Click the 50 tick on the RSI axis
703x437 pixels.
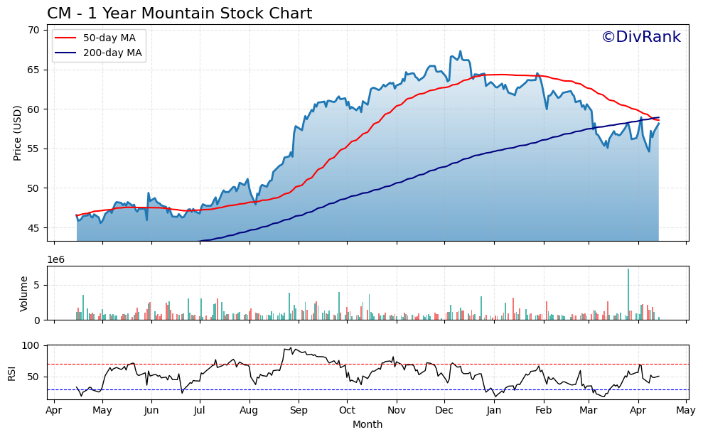coord(33,377)
